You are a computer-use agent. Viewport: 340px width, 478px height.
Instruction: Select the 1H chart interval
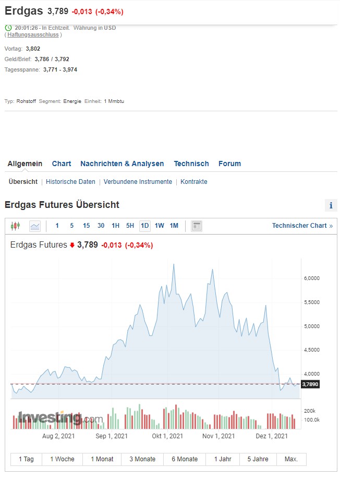tap(116, 226)
